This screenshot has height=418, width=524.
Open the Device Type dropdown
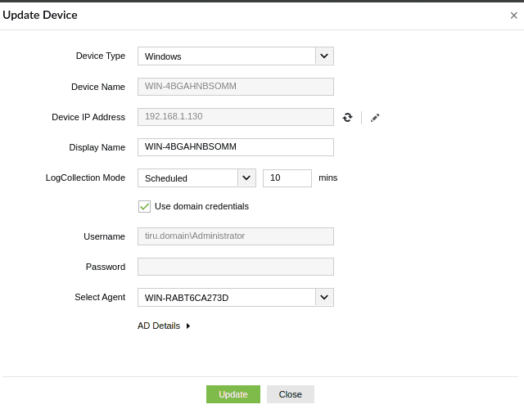[324, 56]
